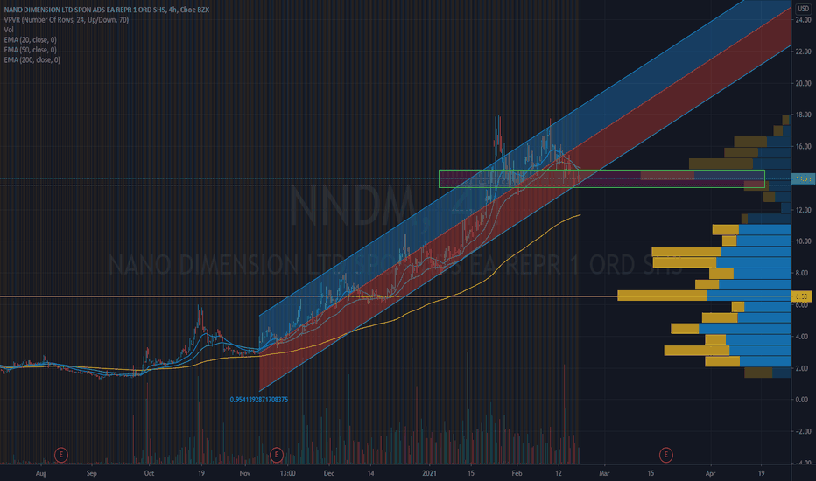
Task: Select the EMA (20, close, 0) legend
Action: point(30,39)
